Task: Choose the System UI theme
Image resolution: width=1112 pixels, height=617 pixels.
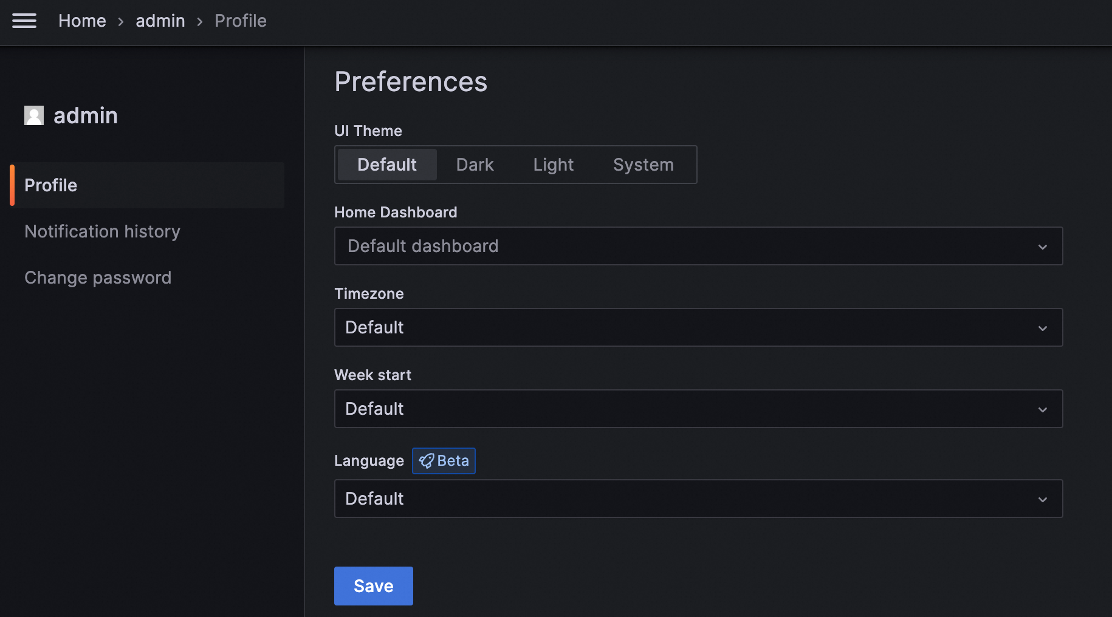Action: tap(643, 165)
